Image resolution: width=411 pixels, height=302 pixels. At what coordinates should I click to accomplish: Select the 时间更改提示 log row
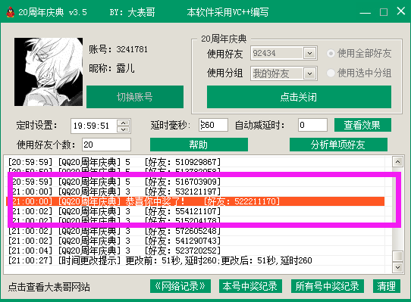point(196,260)
